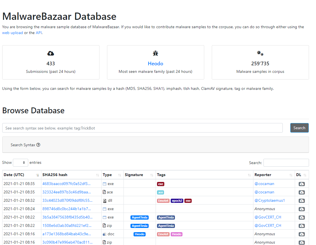Download sample a173e1368bd84bab43c9e
This screenshot has width=316, height=245.
[x=302, y=234]
